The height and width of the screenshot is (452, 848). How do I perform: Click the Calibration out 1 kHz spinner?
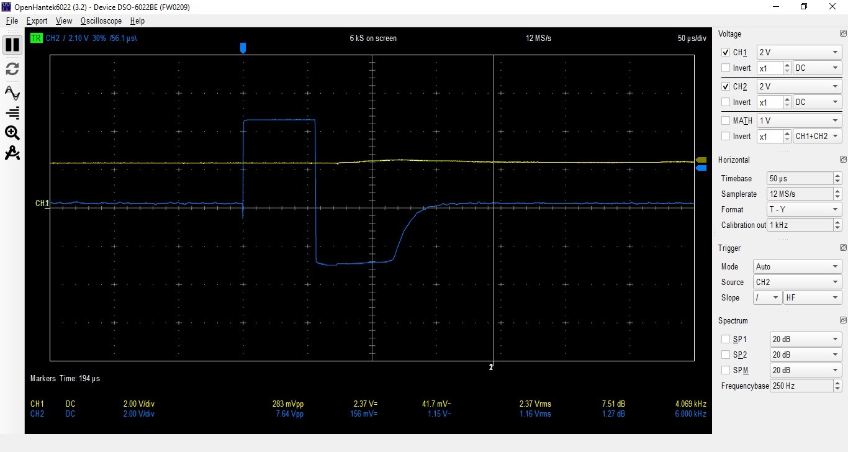805,225
